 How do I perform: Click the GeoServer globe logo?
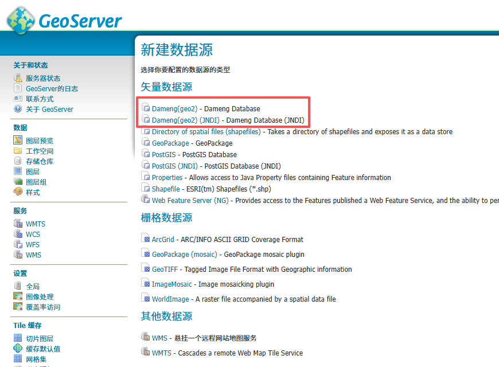[21, 21]
